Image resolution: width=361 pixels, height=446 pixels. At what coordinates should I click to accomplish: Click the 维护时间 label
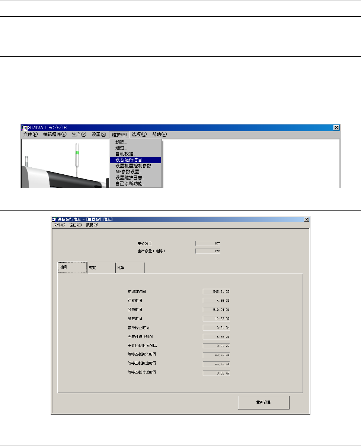pos(135,319)
